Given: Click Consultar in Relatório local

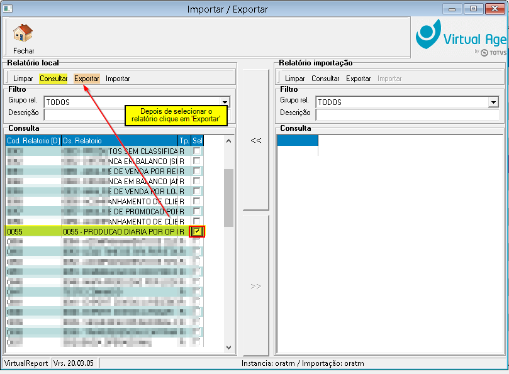Looking at the screenshot, I should 53,79.
